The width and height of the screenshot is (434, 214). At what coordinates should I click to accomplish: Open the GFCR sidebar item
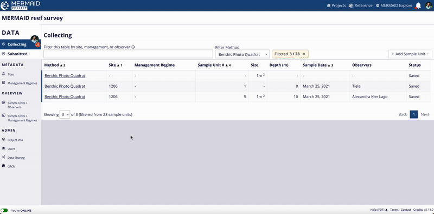click(x=11, y=166)
